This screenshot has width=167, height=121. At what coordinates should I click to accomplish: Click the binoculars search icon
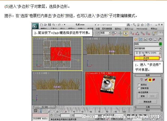(x=129, y=25)
